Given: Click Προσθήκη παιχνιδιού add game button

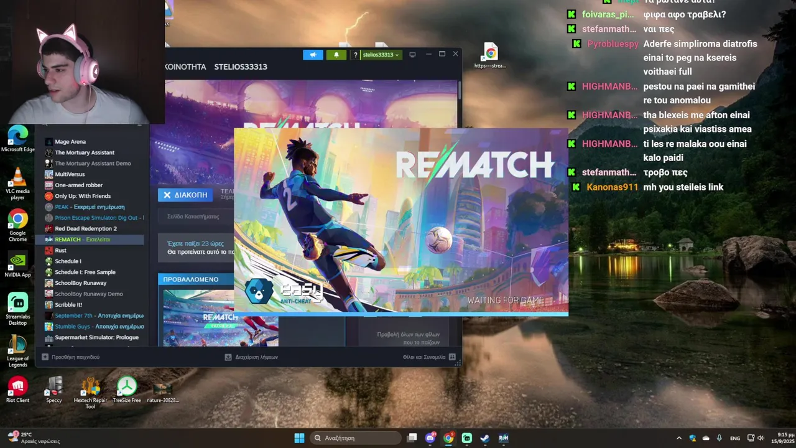Looking at the screenshot, I should [x=70, y=357].
